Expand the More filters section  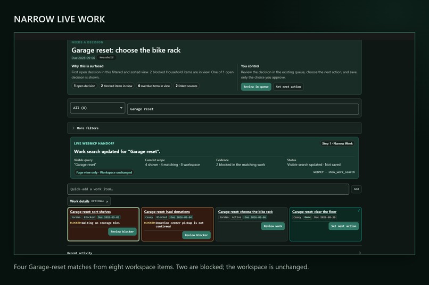pyautogui.click(x=214, y=128)
